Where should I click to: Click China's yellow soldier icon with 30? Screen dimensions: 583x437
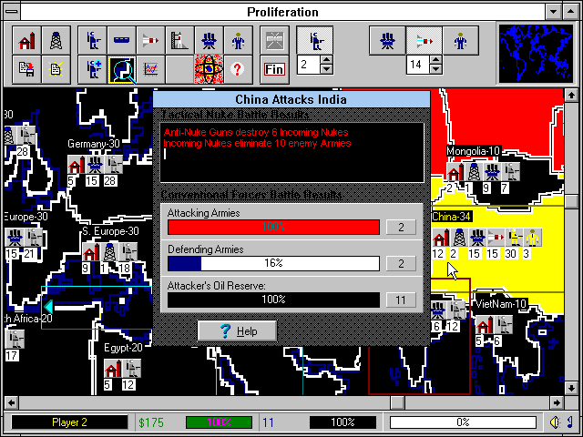coord(514,237)
